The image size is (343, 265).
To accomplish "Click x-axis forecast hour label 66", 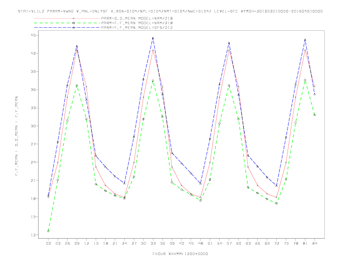I will [258, 243].
